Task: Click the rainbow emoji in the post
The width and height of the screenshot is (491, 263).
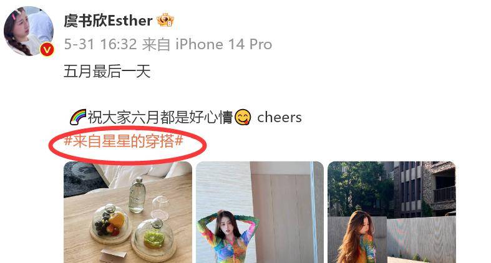Action: click(78, 117)
